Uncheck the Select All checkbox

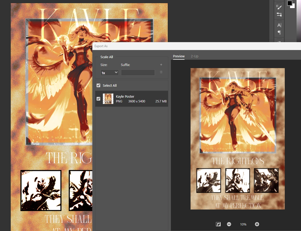(98, 85)
